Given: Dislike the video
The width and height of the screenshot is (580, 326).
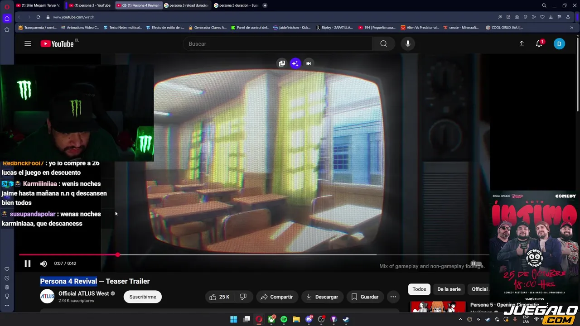Looking at the screenshot, I should point(243,297).
